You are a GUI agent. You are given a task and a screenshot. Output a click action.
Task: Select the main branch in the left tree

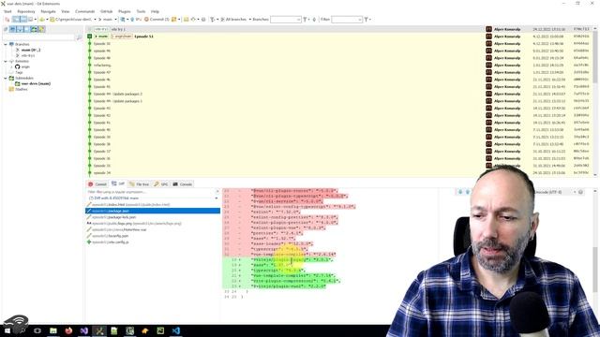[31, 50]
